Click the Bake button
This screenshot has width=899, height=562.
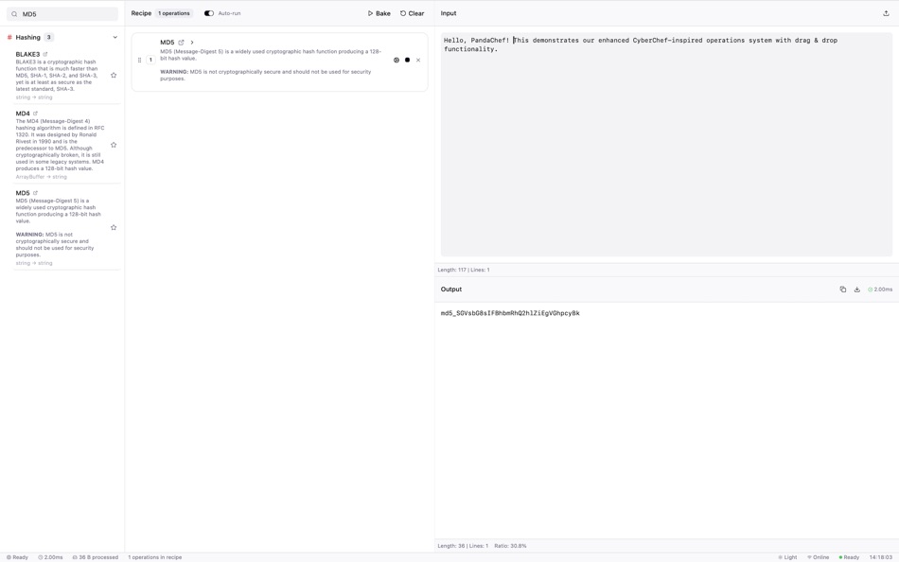[379, 13]
